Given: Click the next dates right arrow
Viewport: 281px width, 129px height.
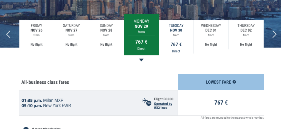Looking at the screenshot, I should 274,34.
